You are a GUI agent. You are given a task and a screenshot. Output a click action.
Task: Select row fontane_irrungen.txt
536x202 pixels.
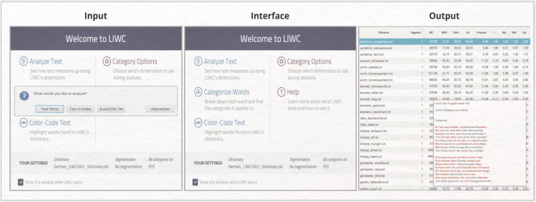pos(395,144)
